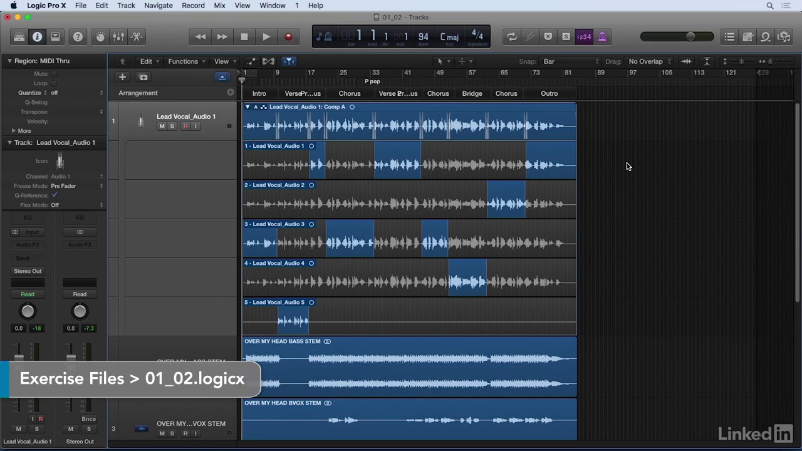The height and width of the screenshot is (451, 802).
Task: Add arrangement marker with plus icon
Action: coord(231,93)
